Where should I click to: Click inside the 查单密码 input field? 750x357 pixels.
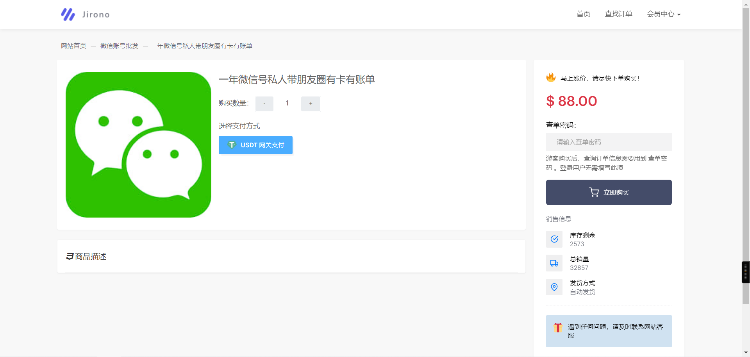[x=608, y=142]
